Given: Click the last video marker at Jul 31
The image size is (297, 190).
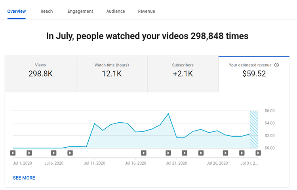Looking at the screenshot, I should point(258,153).
